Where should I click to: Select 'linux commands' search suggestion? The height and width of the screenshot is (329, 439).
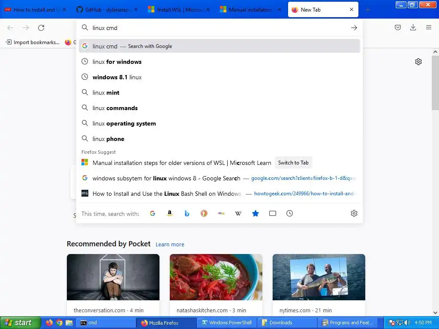(x=219, y=108)
